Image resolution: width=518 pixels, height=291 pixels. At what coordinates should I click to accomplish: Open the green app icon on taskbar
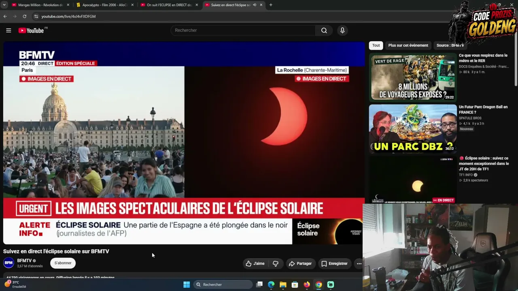(x=331, y=285)
